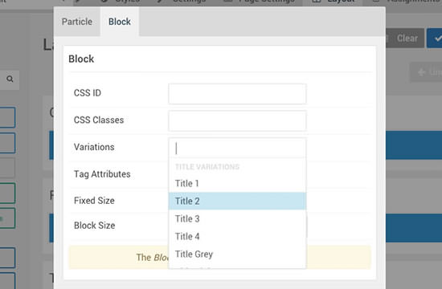The height and width of the screenshot is (289, 442).
Task: Click the blue checkmark save button
Action: (435, 38)
